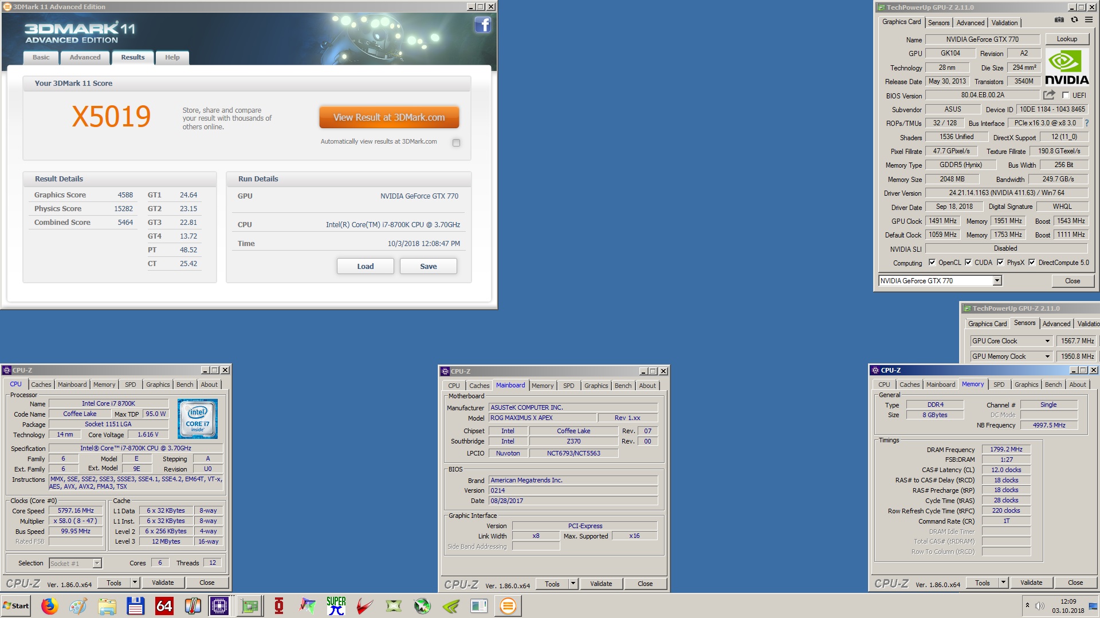Click the ROG MAXIMUS X APEX model field
The image size is (1100, 618).
(542, 418)
